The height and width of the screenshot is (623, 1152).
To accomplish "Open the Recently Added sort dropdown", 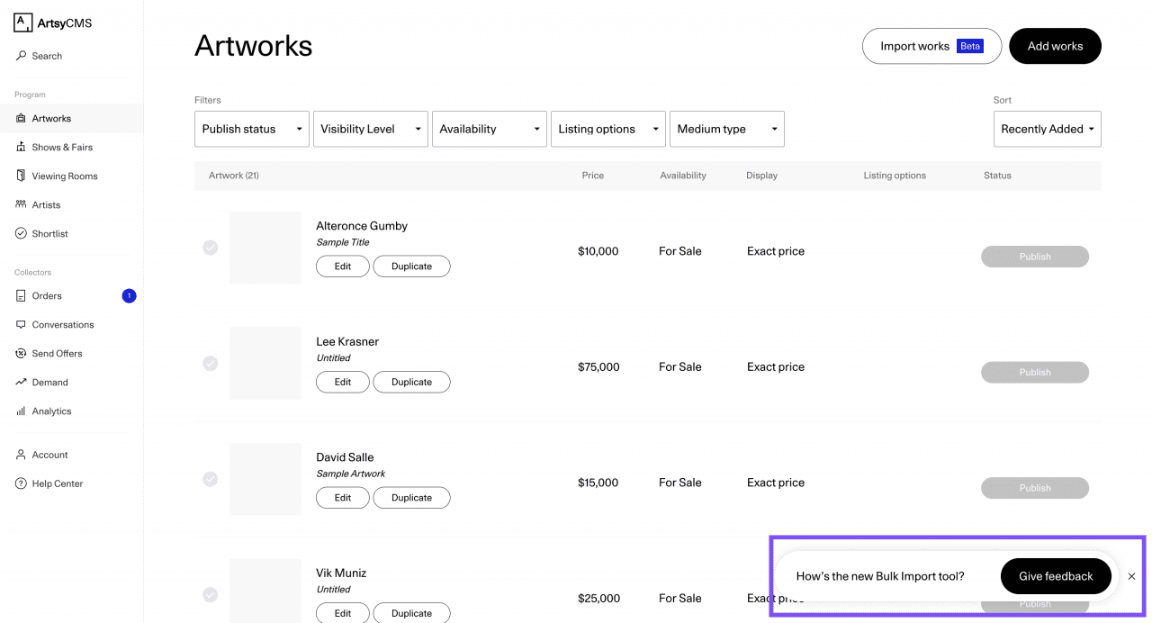I will 1048,129.
